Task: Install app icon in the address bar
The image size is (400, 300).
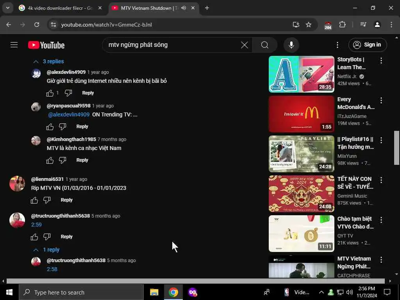Action: point(296,25)
